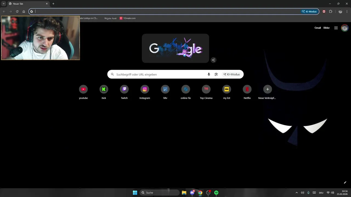This screenshot has width=351, height=197.
Task: Open the youtube shortcut
Action: click(83, 92)
